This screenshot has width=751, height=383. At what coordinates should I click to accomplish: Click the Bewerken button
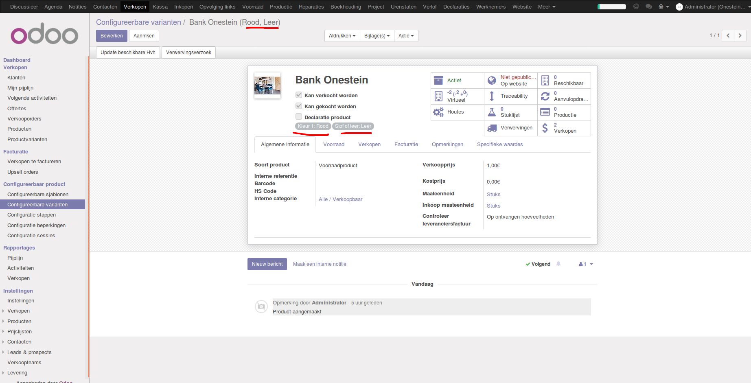click(112, 36)
